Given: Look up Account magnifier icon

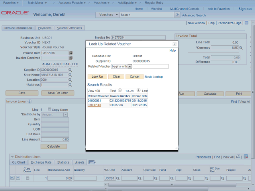Looking at the screenshot, I should pyautogui.click(x=140, y=178).
